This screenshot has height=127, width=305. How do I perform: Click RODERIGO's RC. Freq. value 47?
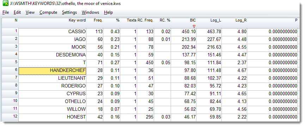tap(151, 86)
